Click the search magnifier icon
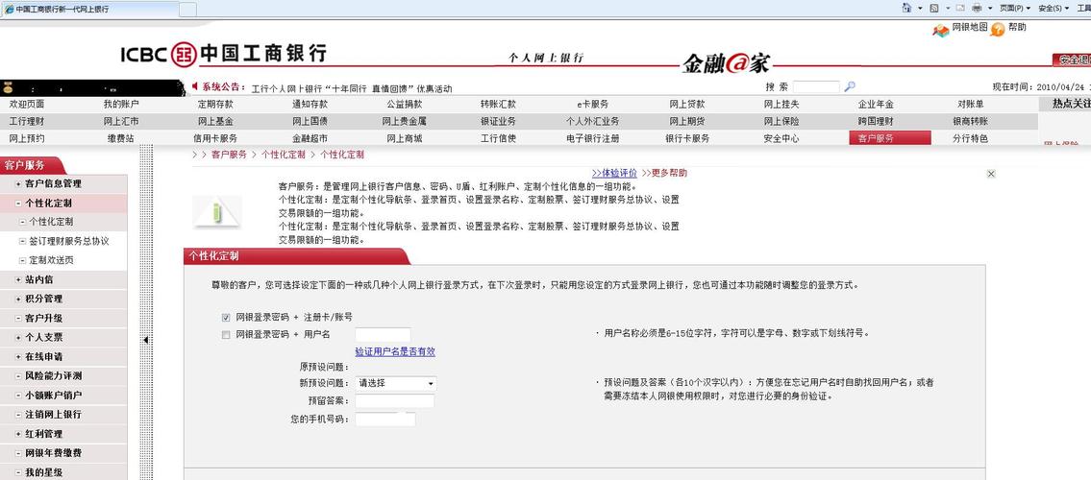1091x480 pixels. click(x=850, y=86)
